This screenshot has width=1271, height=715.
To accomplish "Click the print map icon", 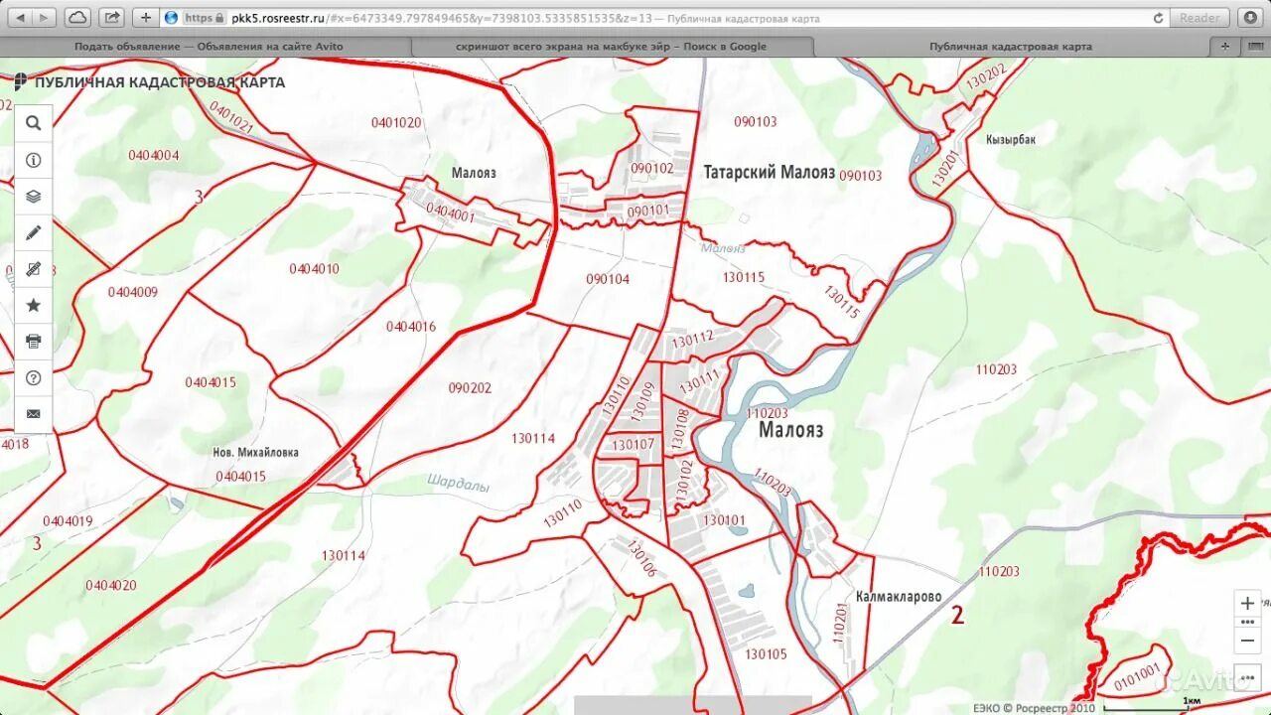I will click(34, 341).
